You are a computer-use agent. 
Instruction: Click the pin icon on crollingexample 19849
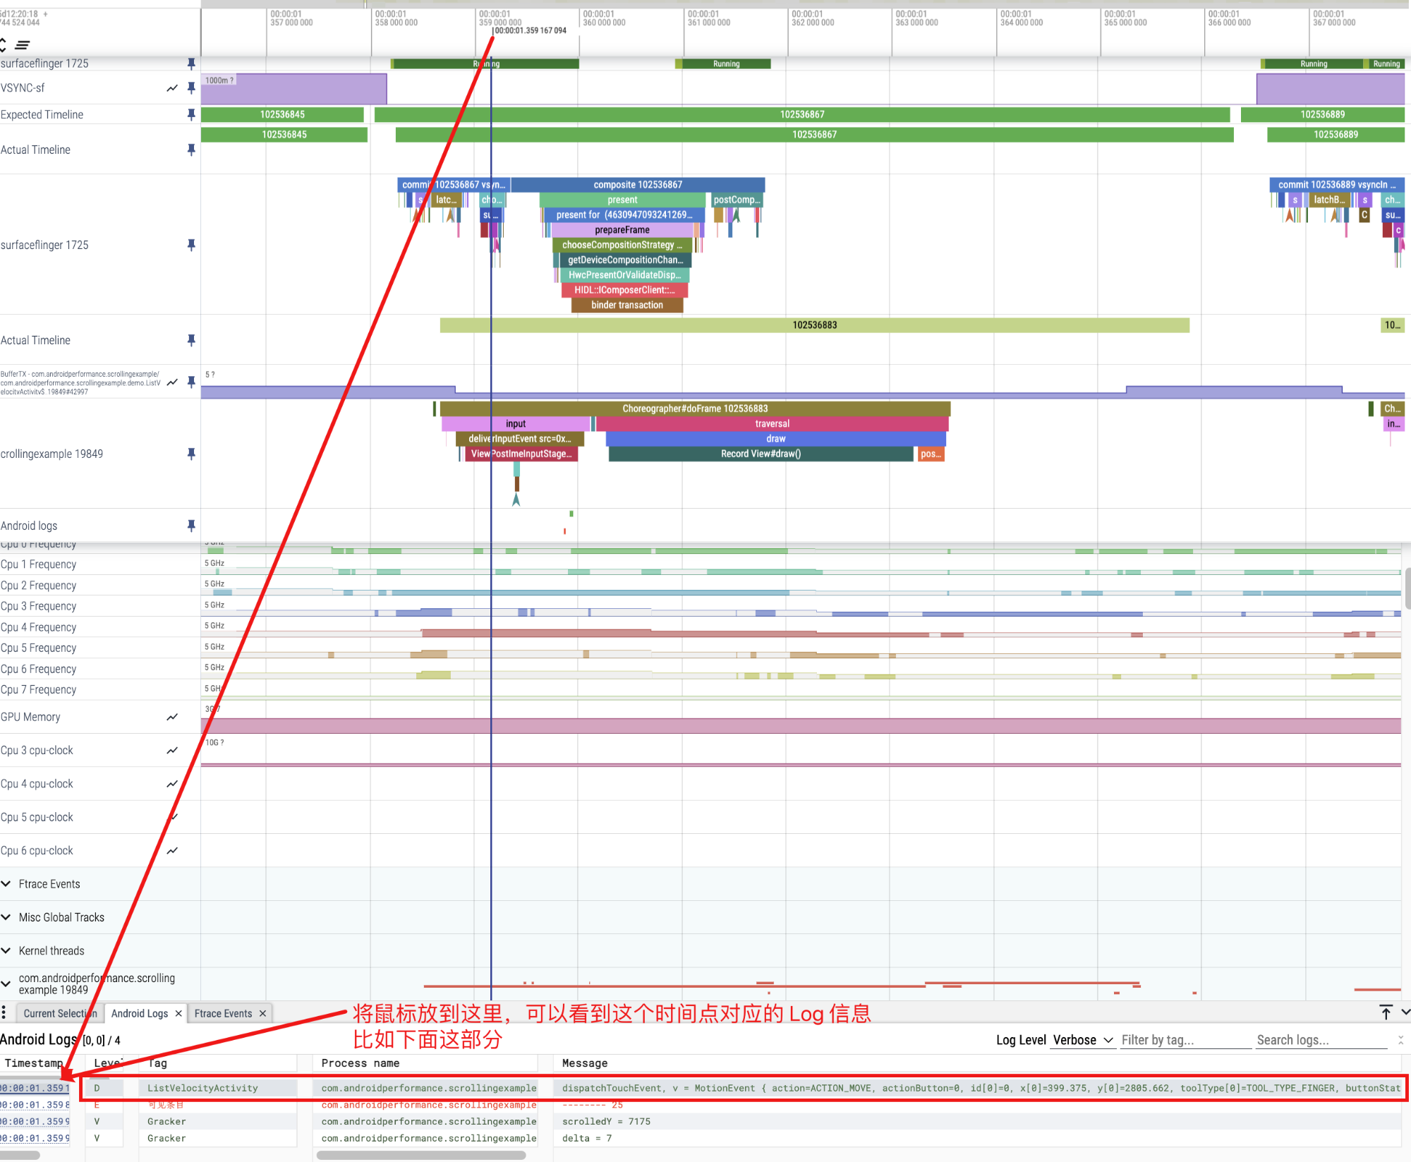[x=190, y=454]
